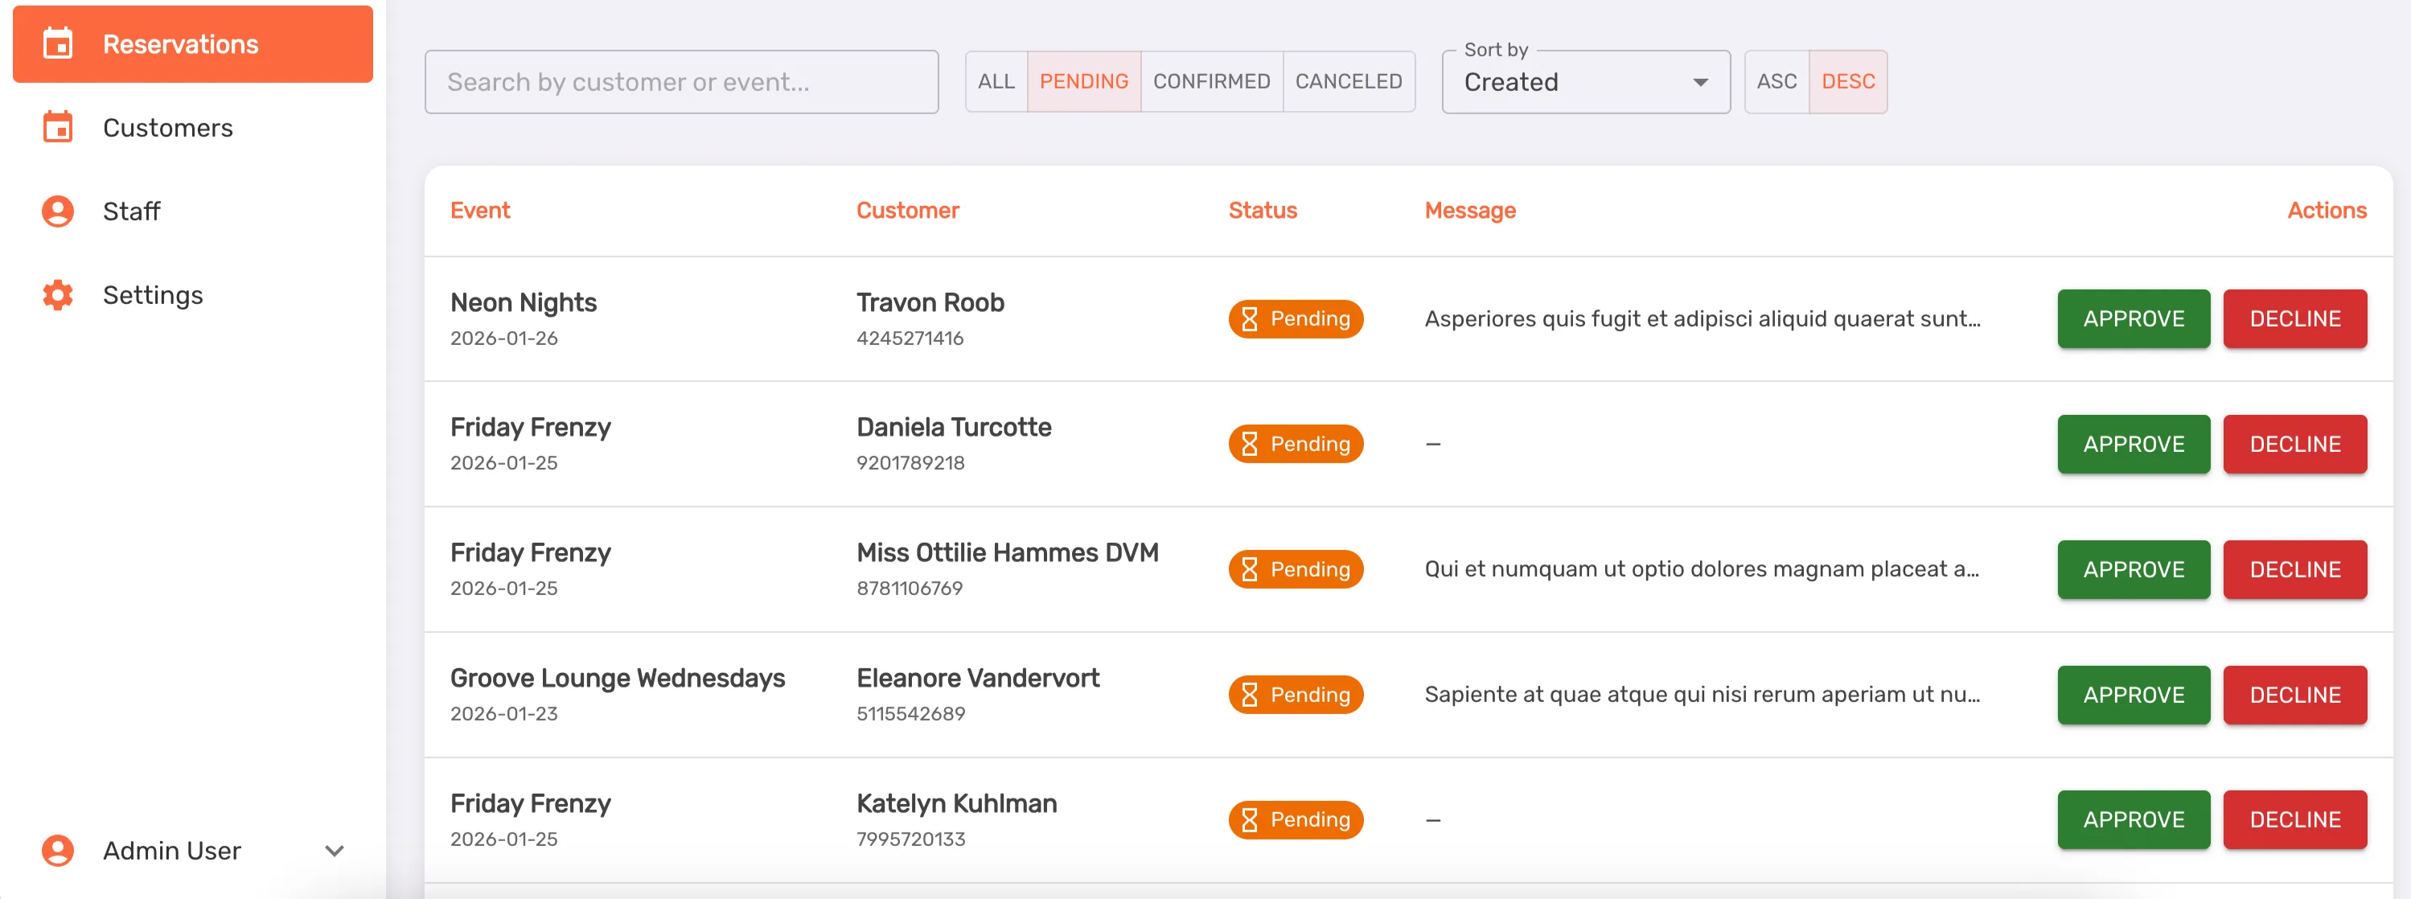Toggle sort order to ASC
Viewport: 2411px width, 899px height.
coord(1776,81)
